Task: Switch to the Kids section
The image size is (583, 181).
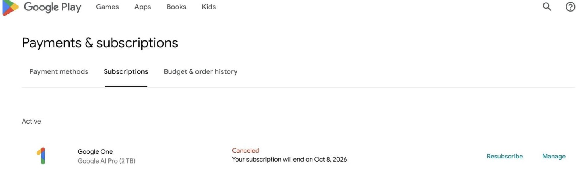Action: coord(209,7)
